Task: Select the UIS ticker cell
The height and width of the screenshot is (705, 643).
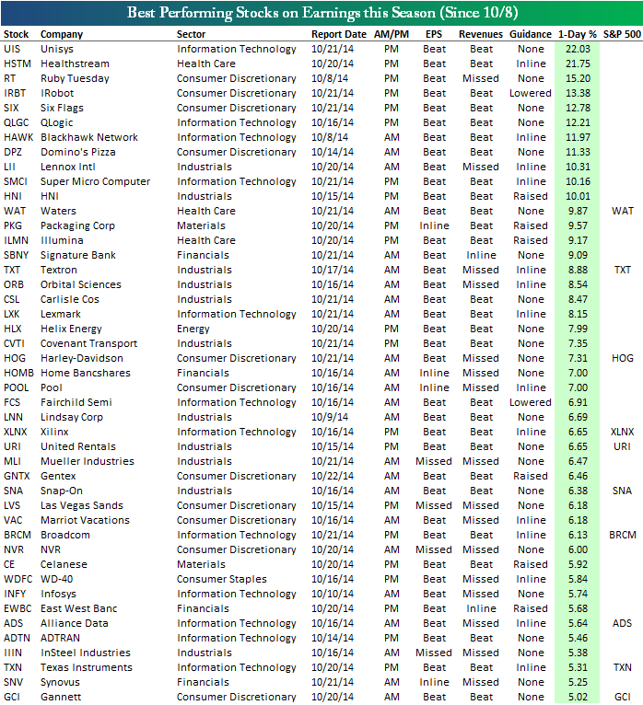Action: click(12, 49)
